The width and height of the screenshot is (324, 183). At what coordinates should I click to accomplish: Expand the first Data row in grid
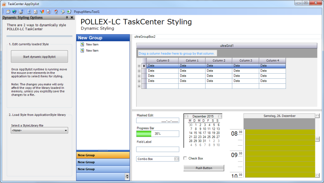point(139,66)
